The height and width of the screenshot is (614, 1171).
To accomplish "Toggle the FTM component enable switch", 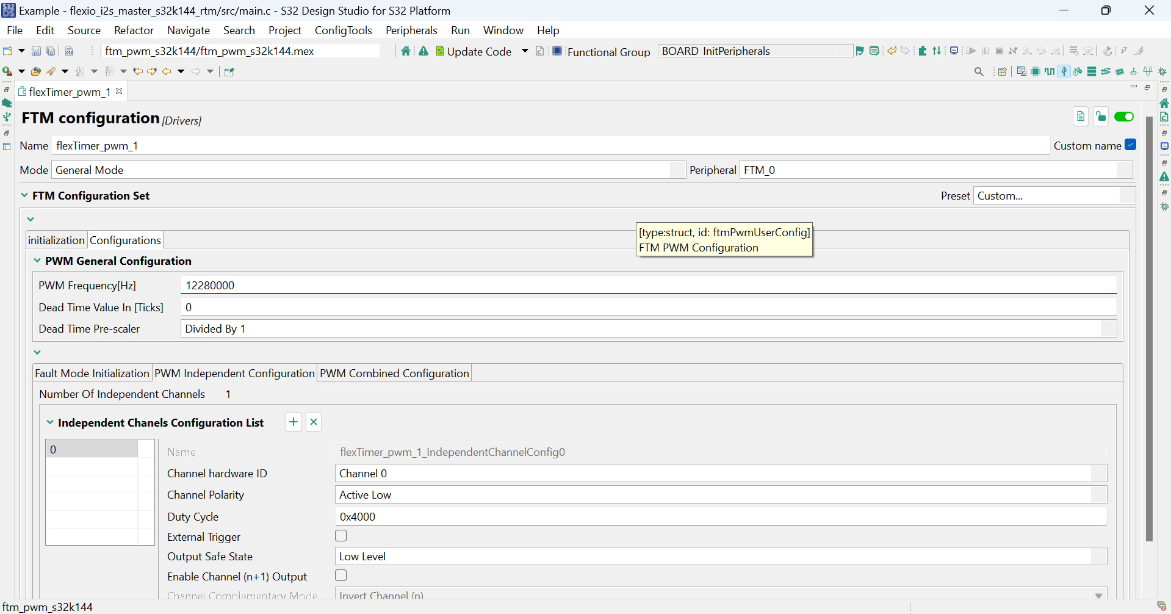I will pyautogui.click(x=1123, y=117).
